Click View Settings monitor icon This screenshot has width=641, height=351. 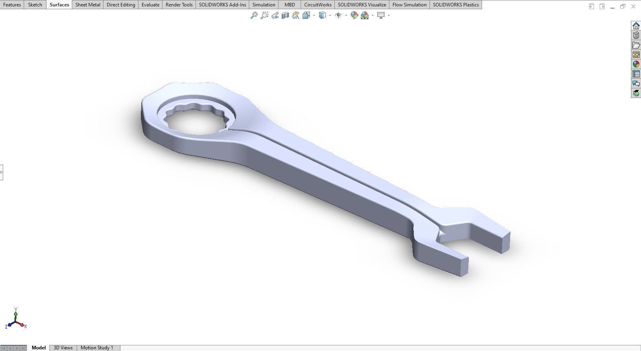[381, 15]
